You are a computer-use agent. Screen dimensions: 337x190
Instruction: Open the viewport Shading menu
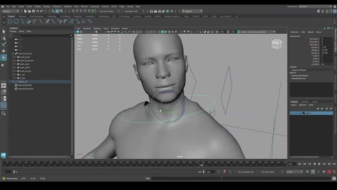pos(87,28)
